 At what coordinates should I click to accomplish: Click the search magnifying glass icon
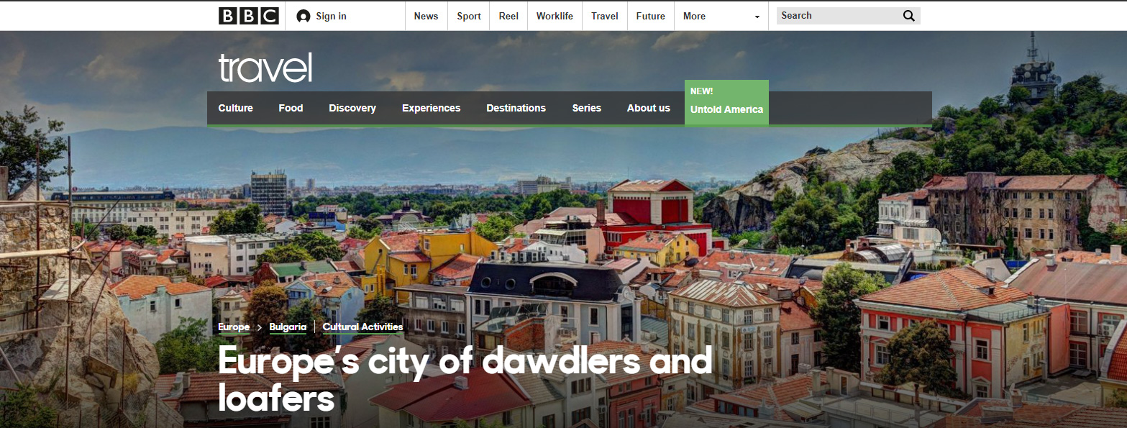pos(909,16)
